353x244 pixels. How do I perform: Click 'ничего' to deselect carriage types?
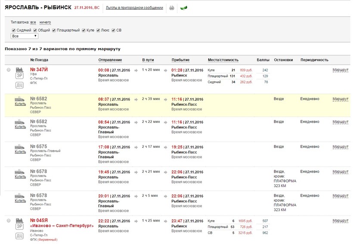click(x=45, y=22)
